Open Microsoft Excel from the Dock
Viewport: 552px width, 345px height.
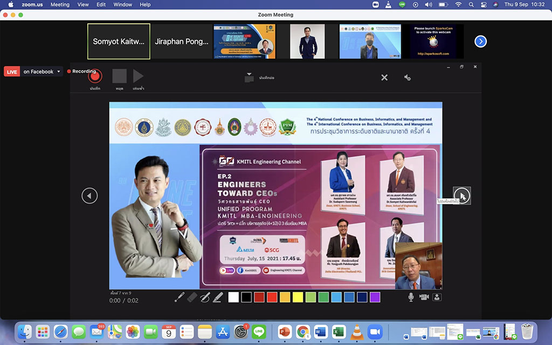[x=339, y=332]
